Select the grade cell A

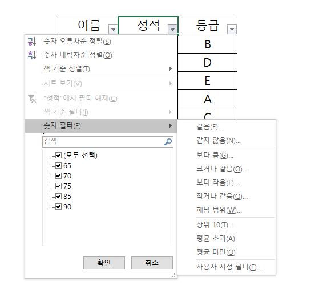208,99
